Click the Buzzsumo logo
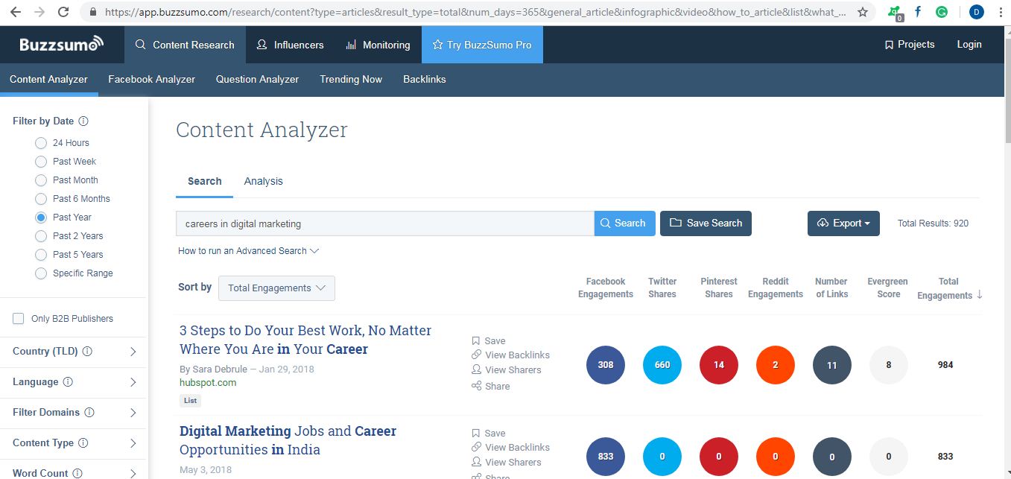 tap(61, 45)
